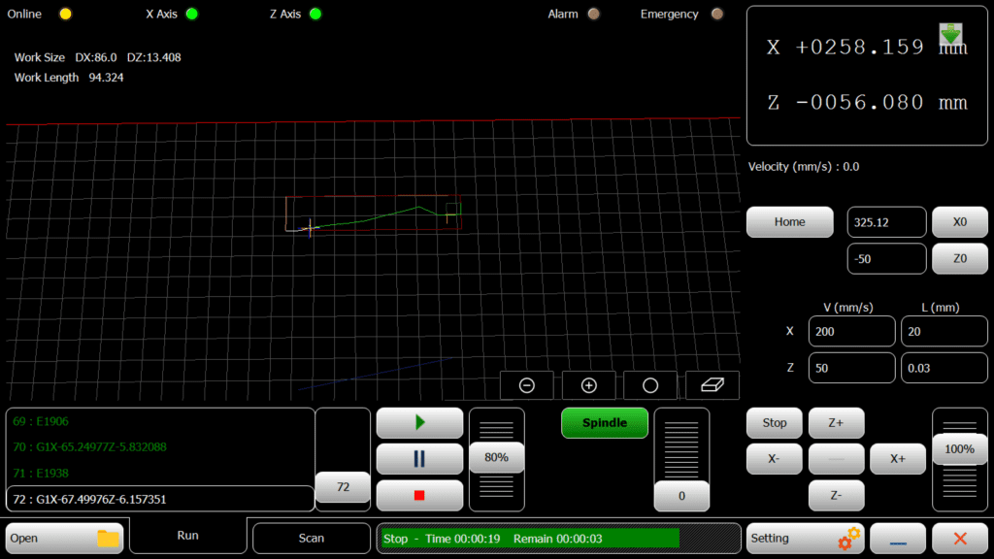
Task: Toggle the green Spindle button
Action: click(604, 423)
